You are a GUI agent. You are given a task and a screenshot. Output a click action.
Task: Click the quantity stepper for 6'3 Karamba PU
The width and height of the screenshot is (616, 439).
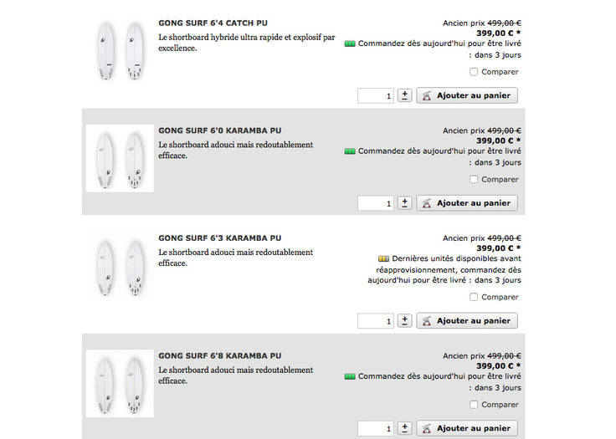(405, 321)
